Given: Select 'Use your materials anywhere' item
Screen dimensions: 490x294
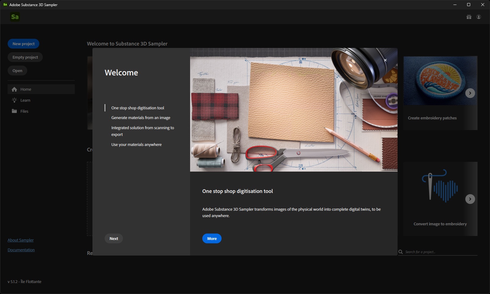Looking at the screenshot, I should pos(136,144).
